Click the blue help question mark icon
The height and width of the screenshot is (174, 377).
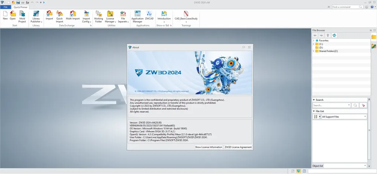click(372, 7)
